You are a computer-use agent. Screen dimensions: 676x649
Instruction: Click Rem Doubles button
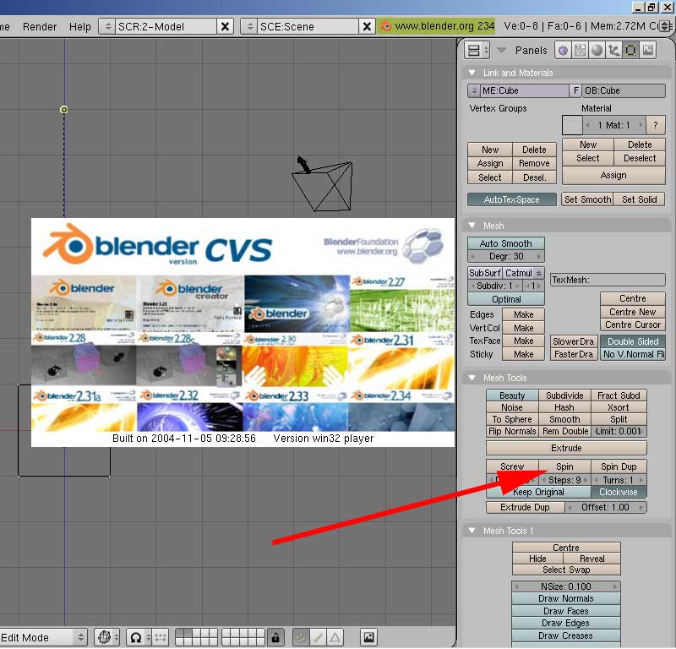coord(564,431)
